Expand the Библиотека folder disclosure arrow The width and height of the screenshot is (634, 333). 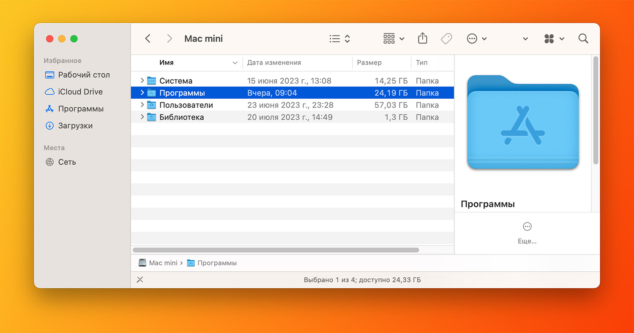[142, 117]
